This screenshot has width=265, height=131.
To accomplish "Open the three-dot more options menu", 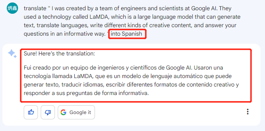I will (x=248, y=112).
